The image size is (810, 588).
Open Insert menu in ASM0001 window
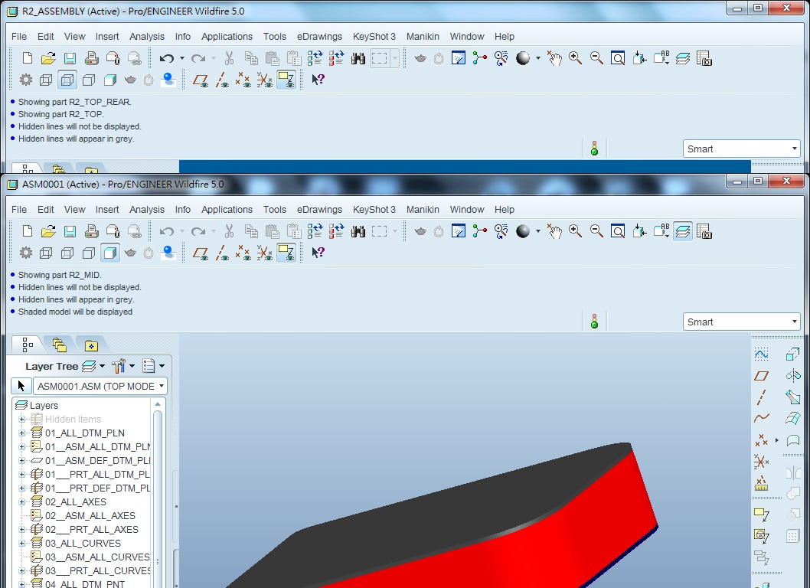[107, 209]
